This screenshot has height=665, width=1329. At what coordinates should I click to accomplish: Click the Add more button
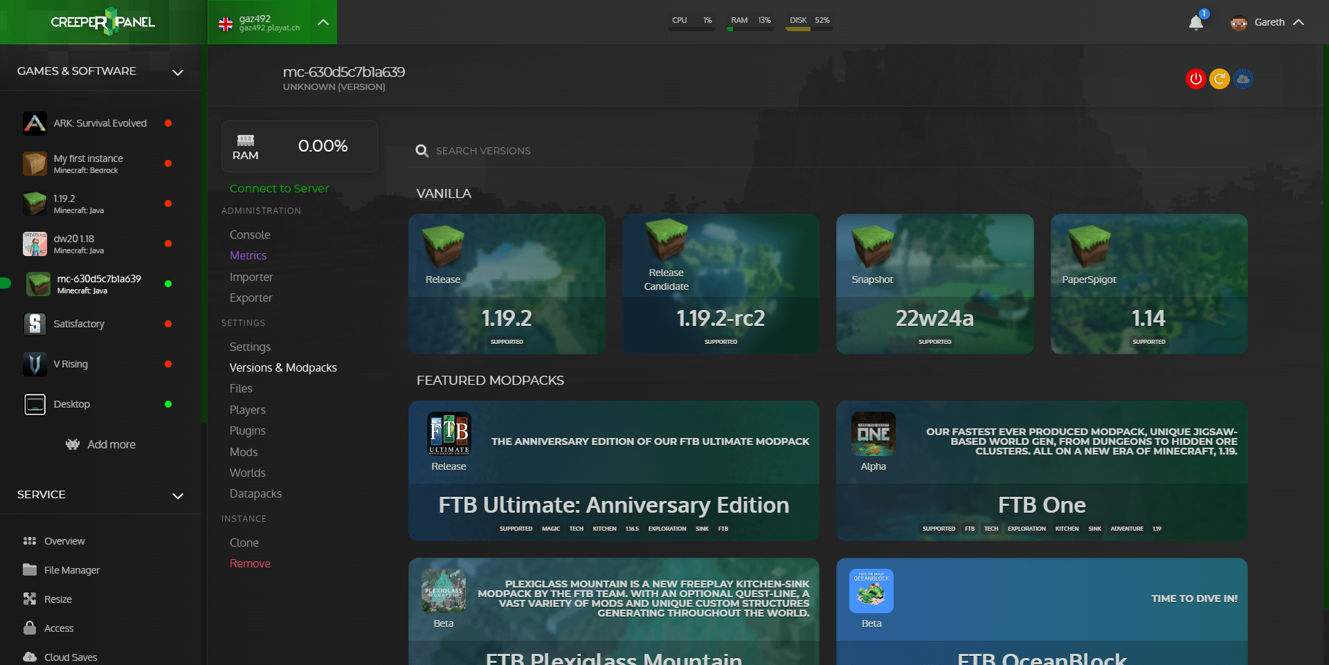(101, 444)
